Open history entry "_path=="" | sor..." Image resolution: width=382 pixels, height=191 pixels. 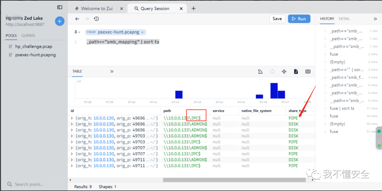347,70
